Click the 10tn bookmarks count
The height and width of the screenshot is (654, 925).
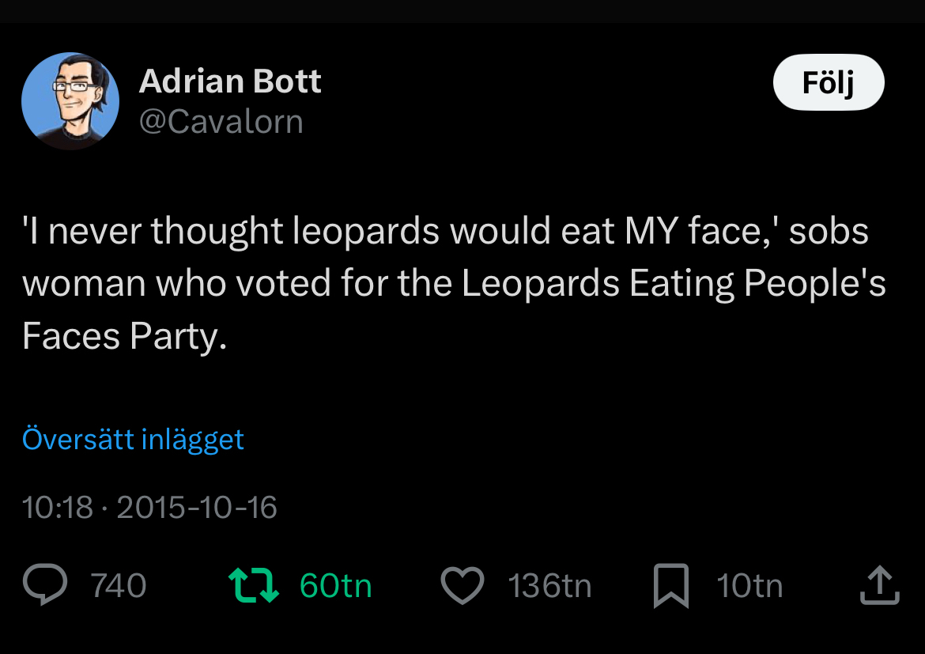(x=749, y=586)
